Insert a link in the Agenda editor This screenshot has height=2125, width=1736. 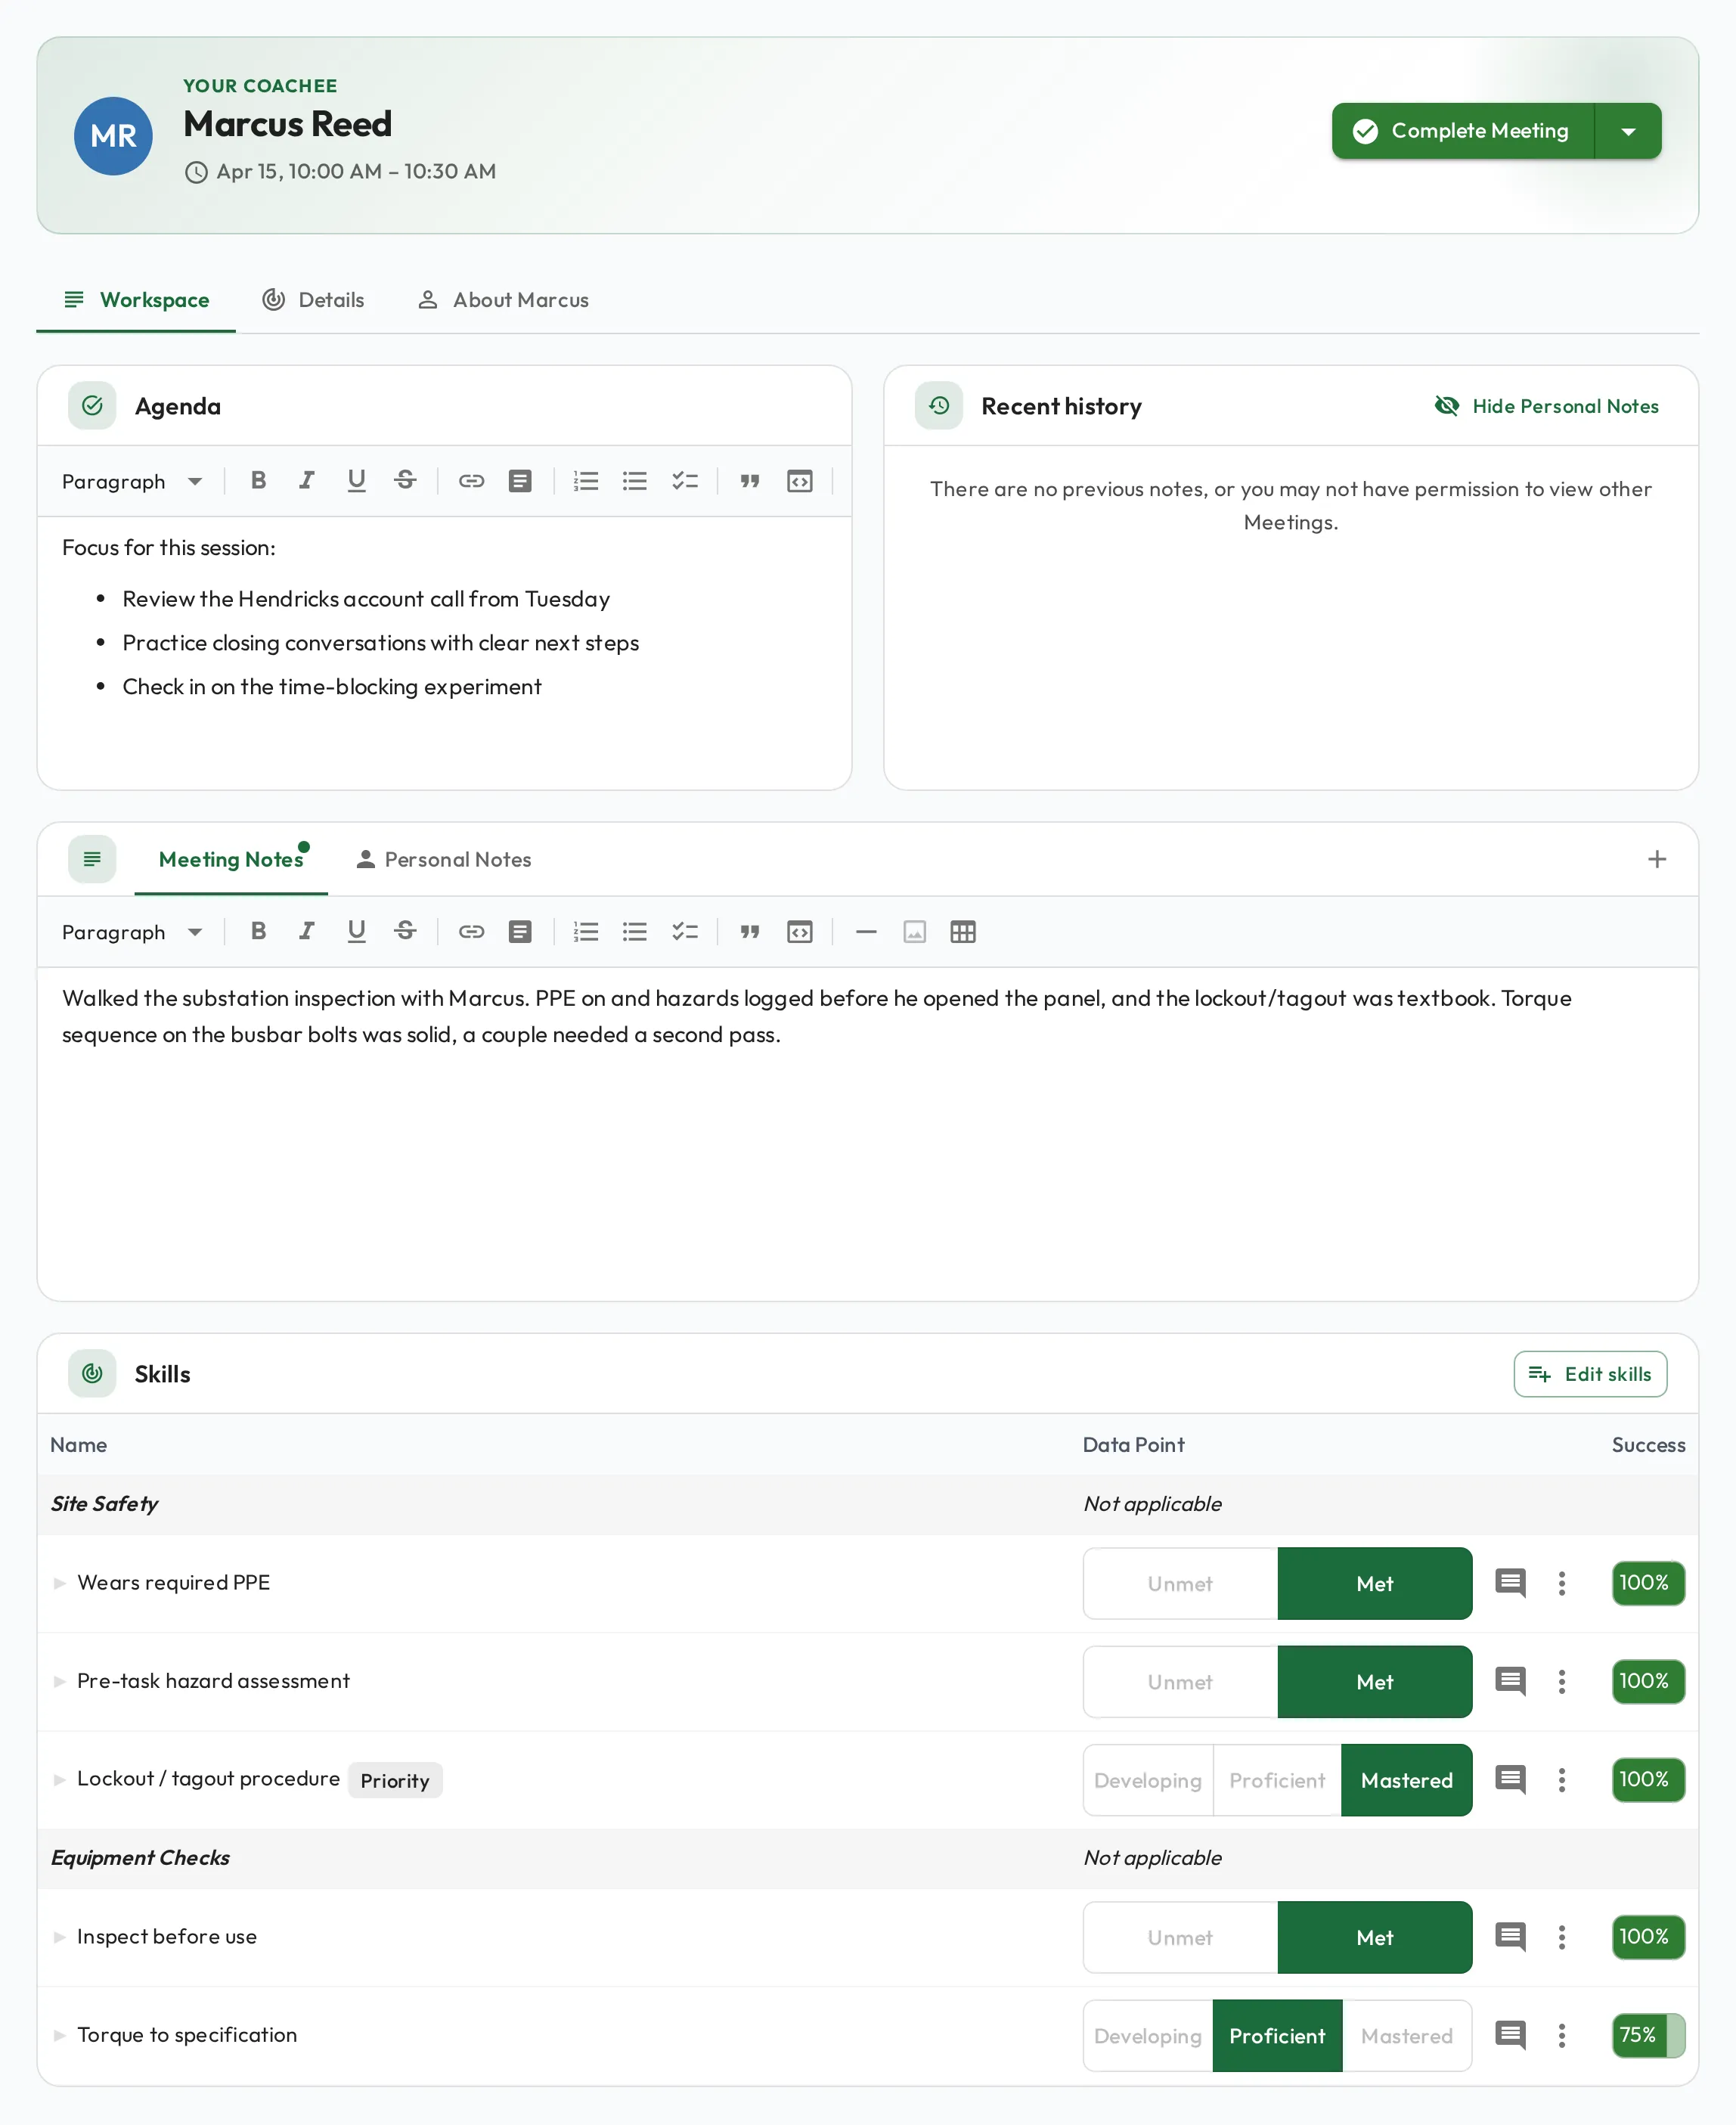click(471, 481)
